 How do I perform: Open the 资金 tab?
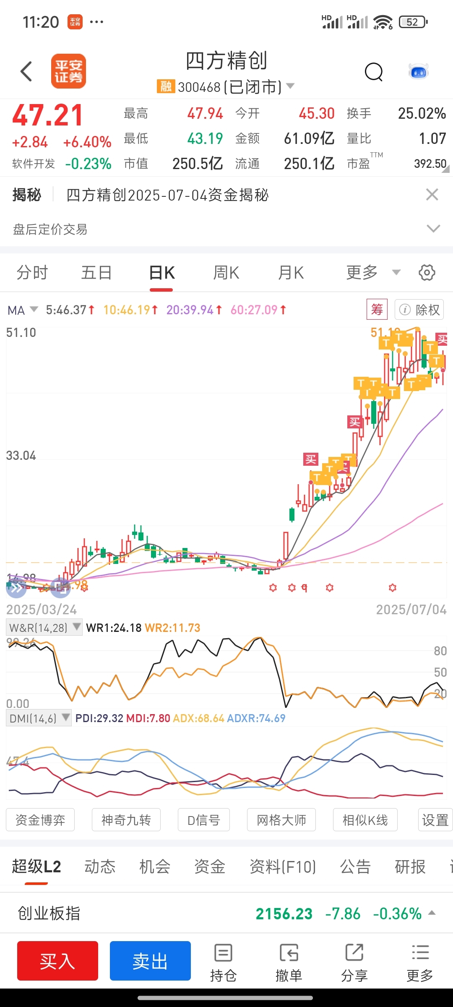pyautogui.click(x=210, y=866)
